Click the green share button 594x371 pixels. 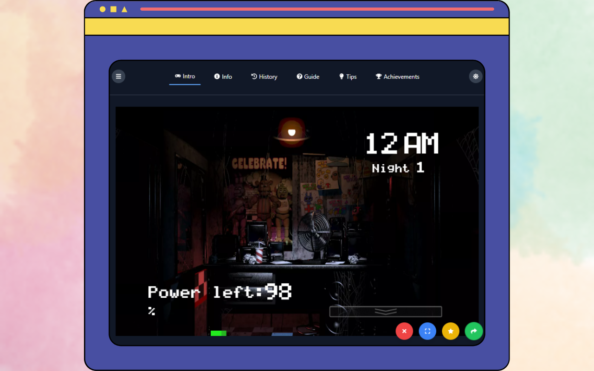click(474, 331)
